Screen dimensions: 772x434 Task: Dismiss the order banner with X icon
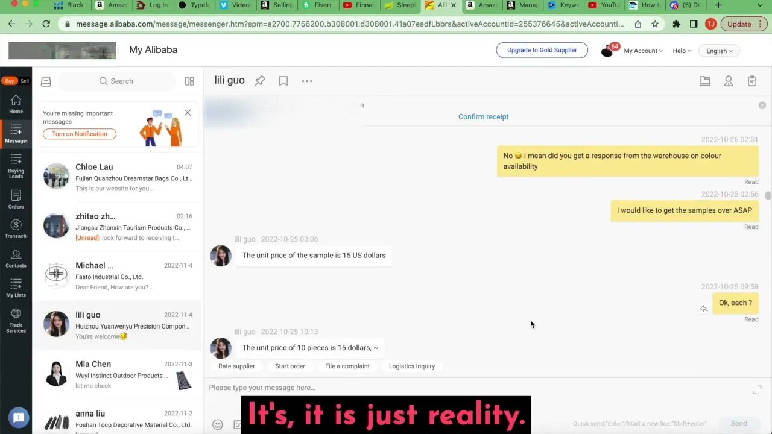coord(762,105)
